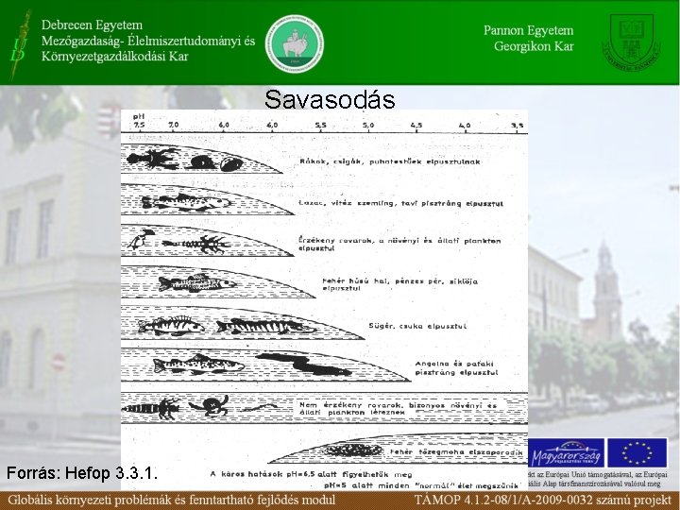
Task: Click the 'Környezetgazdálkodási Kar' text
Action: 115,57
